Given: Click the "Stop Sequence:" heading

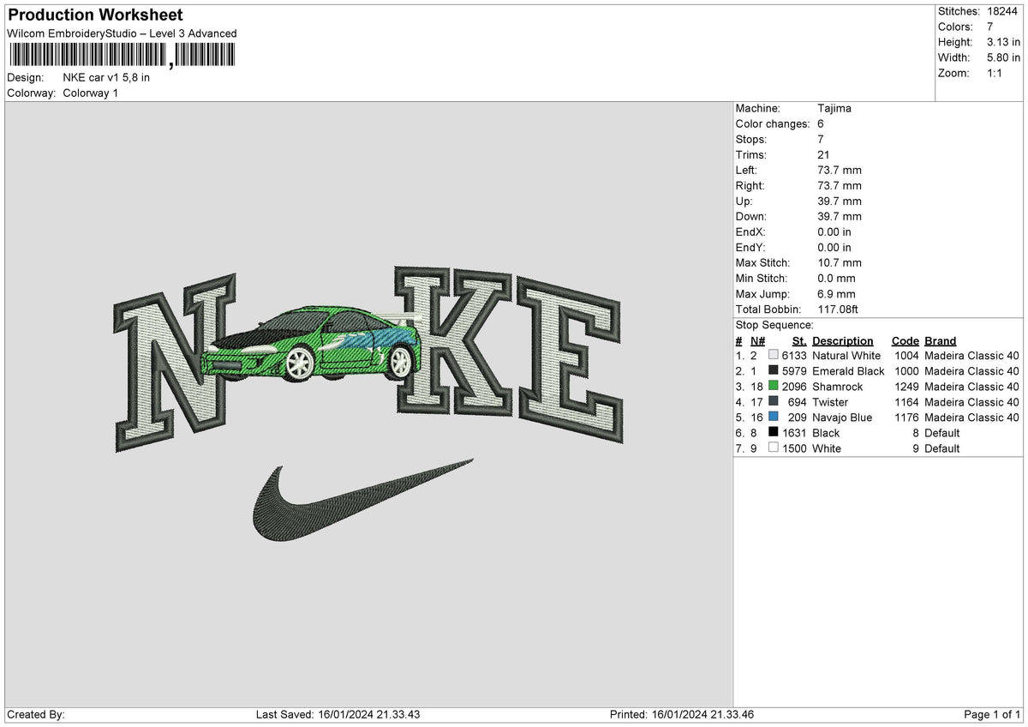Looking at the screenshot, I should (x=774, y=325).
